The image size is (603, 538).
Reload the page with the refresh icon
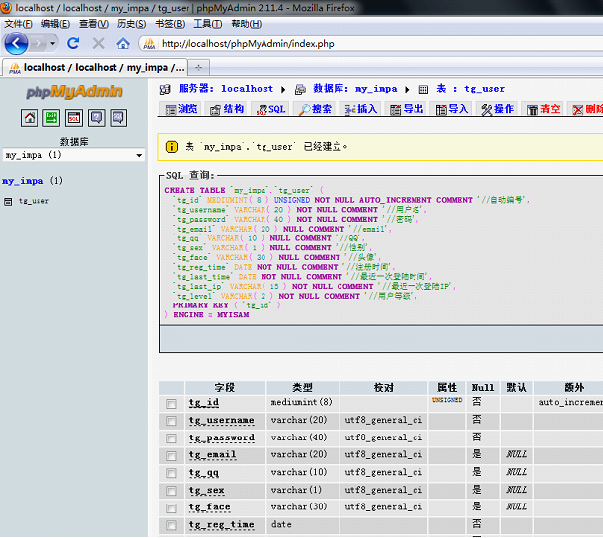pyautogui.click(x=73, y=43)
